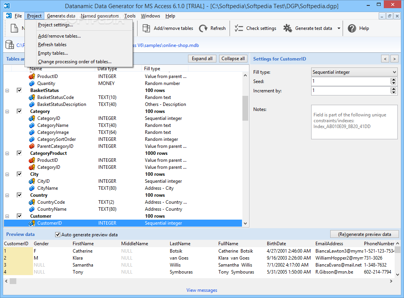
Task: Click the icon of CityName field
Action: coord(32,188)
